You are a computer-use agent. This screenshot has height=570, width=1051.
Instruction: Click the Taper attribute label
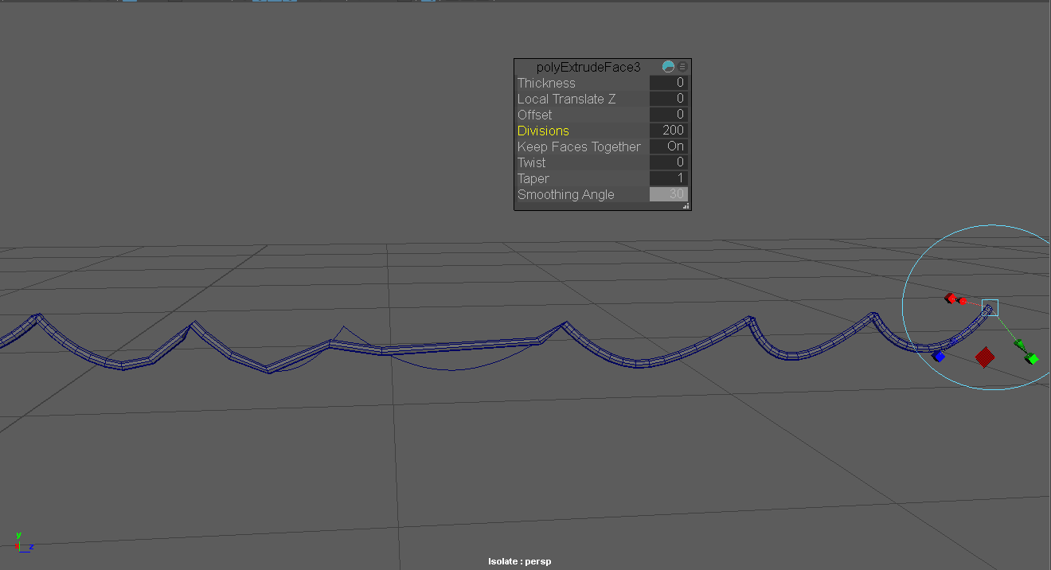coord(533,178)
